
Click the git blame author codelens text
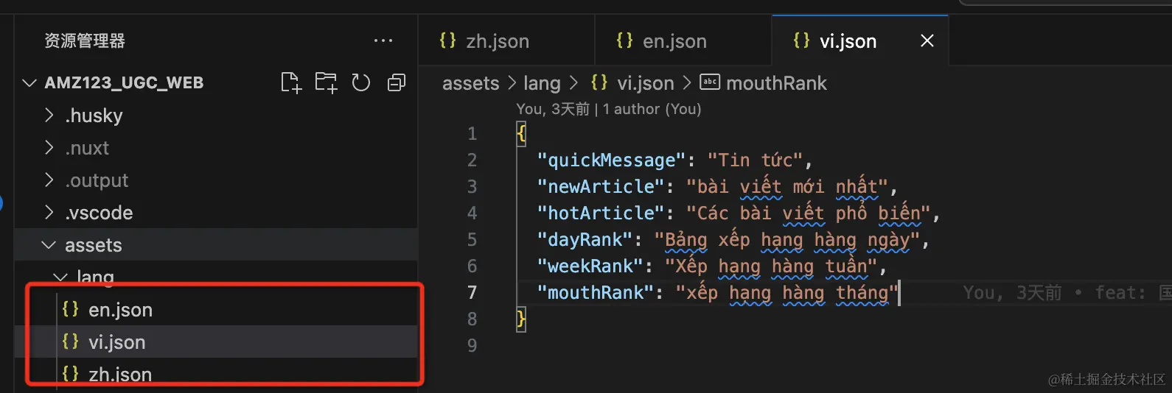[609, 109]
